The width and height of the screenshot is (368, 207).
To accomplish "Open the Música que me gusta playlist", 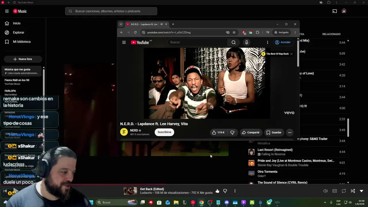I will 22,71.
